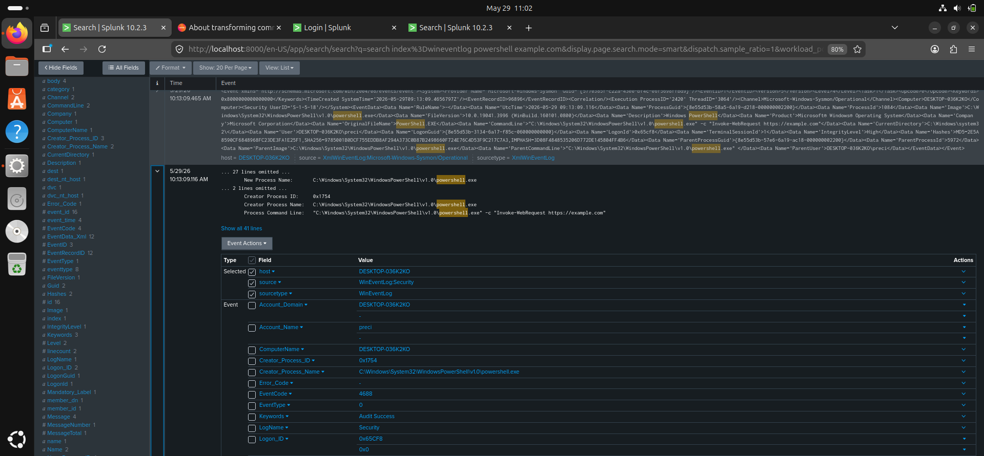The height and width of the screenshot is (456, 984).
Task: Open the clock and calendar menu
Action: (509, 8)
